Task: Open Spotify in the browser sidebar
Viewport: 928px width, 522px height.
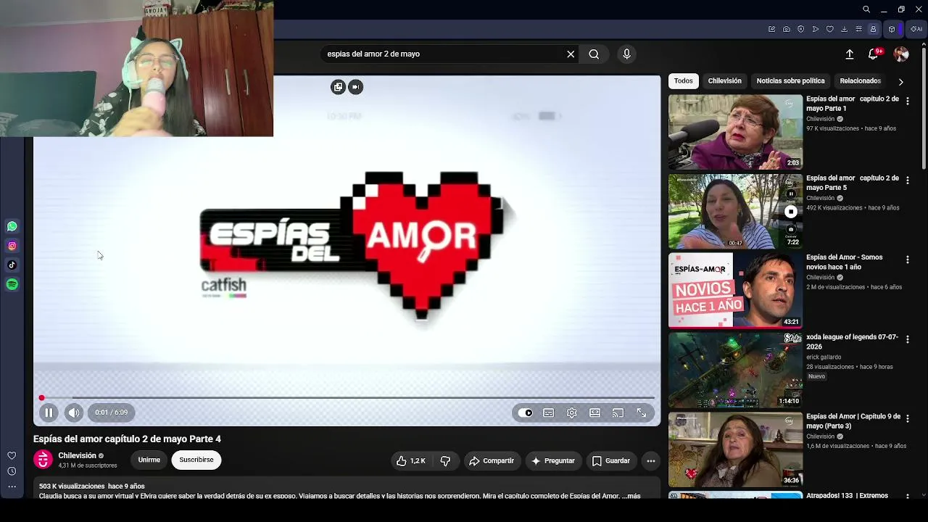Action: click(x=12, y=284)
